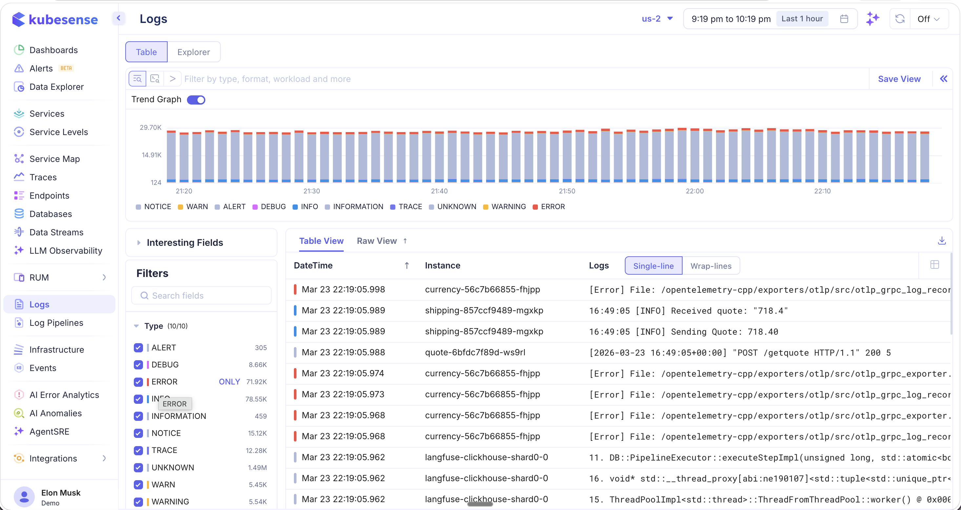Expand the Interesting Fields section
Viewport: 961px width, 510px height.
(185, 243)
